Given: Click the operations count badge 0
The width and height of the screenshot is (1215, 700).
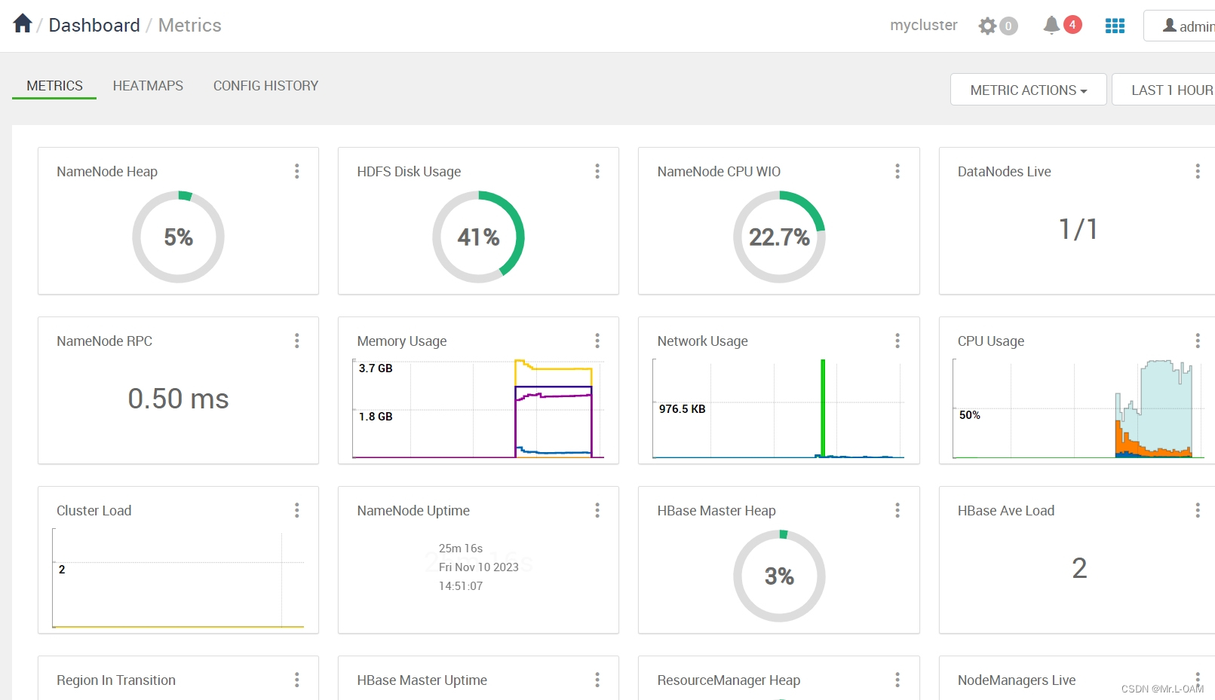Looking at the screenshot, I should (x=1008, y=26).
